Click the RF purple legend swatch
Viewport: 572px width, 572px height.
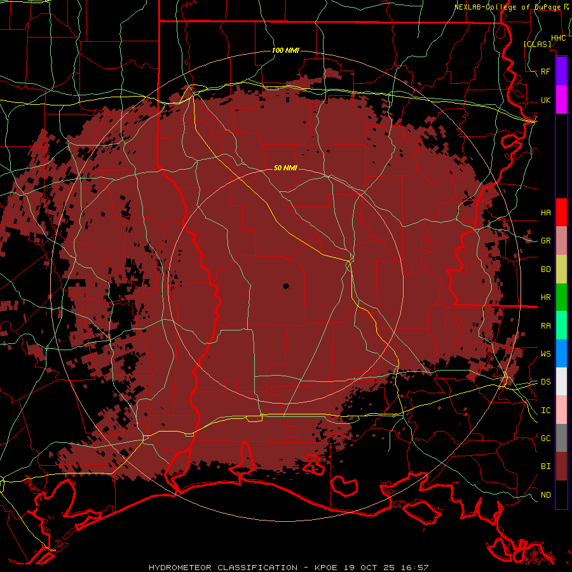tap(561, 71)
